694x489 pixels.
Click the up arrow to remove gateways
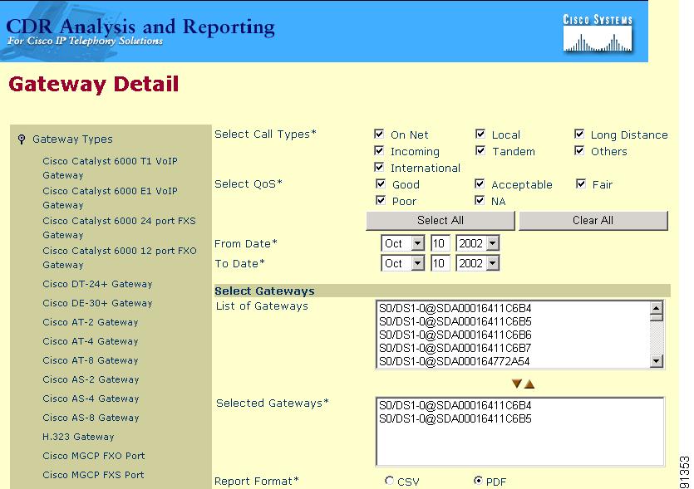tap(529, 384)
